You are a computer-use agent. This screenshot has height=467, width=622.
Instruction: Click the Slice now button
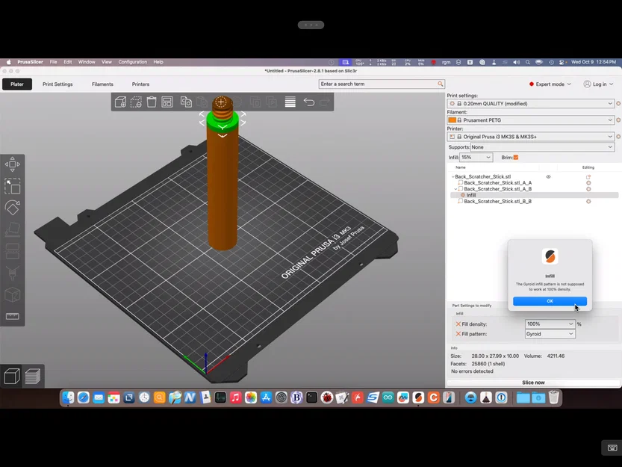click(x=533, y=383)
